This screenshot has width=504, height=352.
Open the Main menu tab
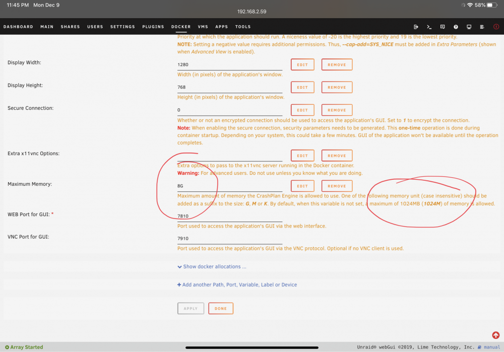[x=47, y=27]
